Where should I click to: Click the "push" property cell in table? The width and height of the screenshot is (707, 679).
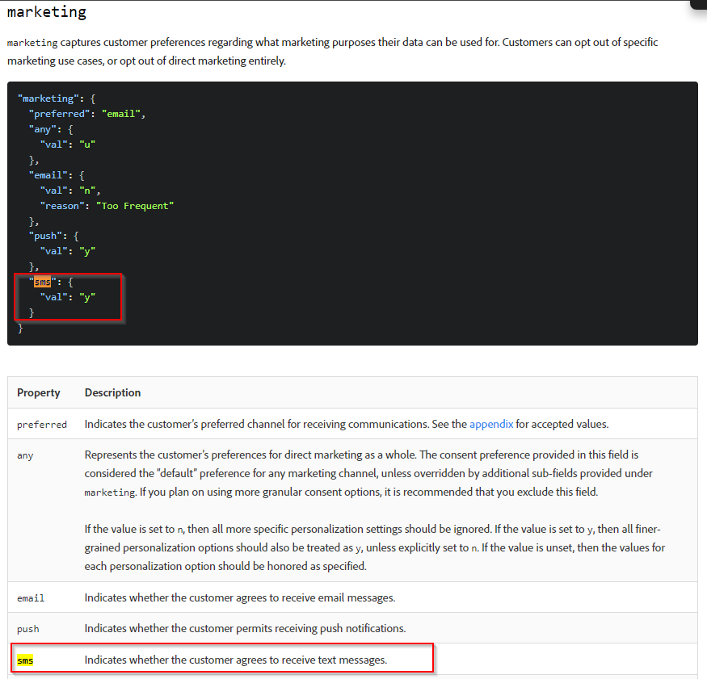[28, 629]
